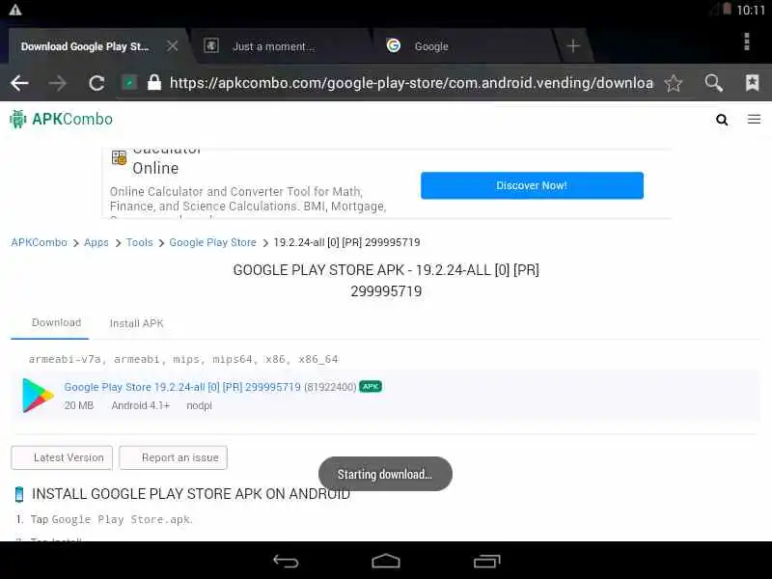The height and width of the screenshot is (579, 772).
Task: Tap the Android home navigation button
Action: pos(386,561)
